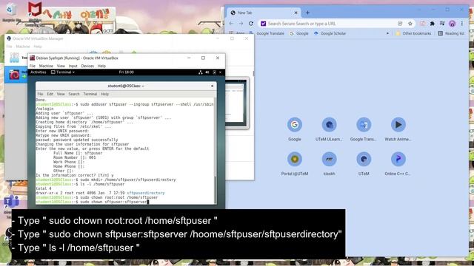Click the Activities button in Debian

pos(39,72)
